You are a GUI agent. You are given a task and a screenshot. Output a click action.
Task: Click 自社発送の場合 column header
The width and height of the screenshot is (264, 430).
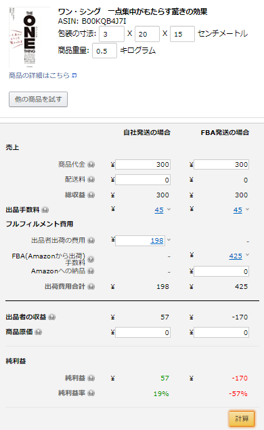tap(147, 132)
